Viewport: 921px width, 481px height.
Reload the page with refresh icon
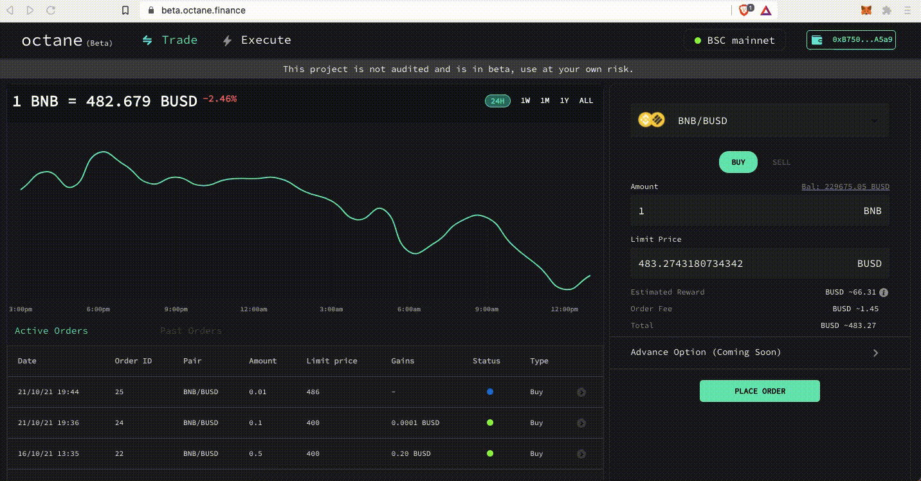point(51,10)
